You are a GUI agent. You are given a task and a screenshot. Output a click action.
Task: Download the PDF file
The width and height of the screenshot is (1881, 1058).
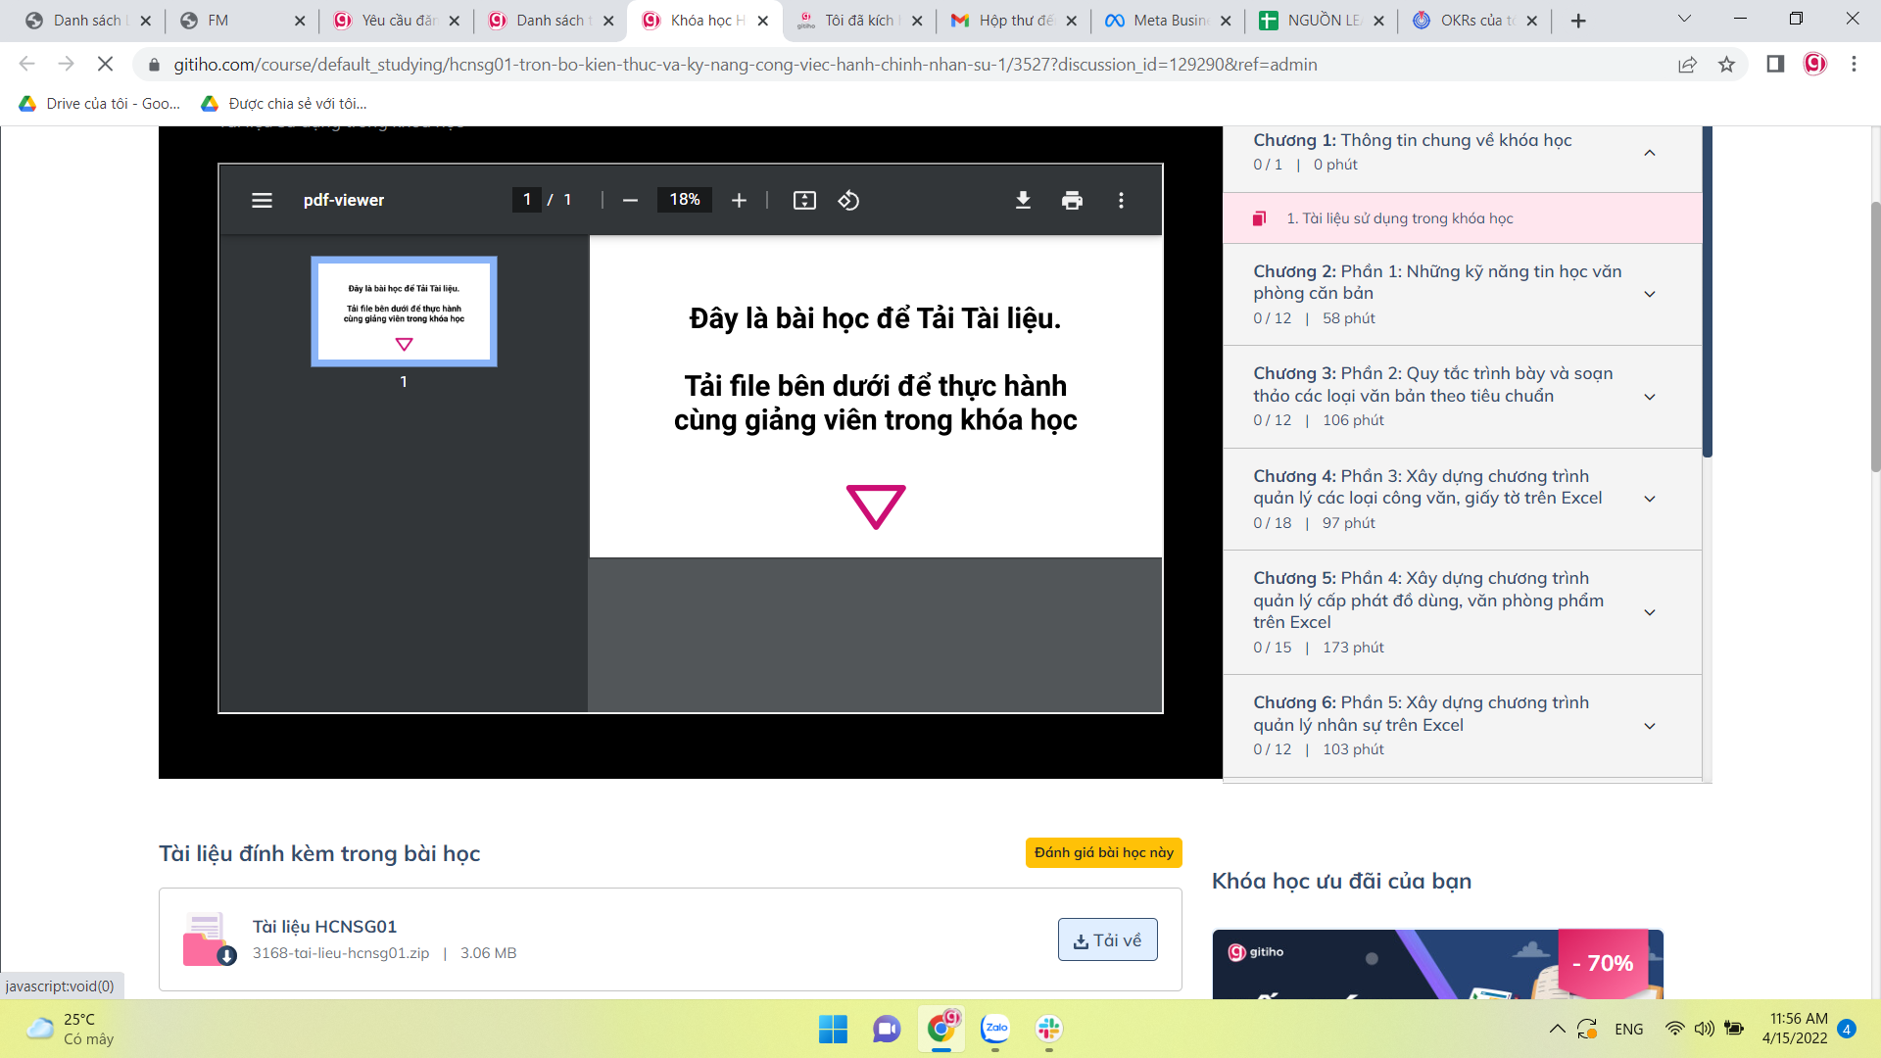[1023, 200]
